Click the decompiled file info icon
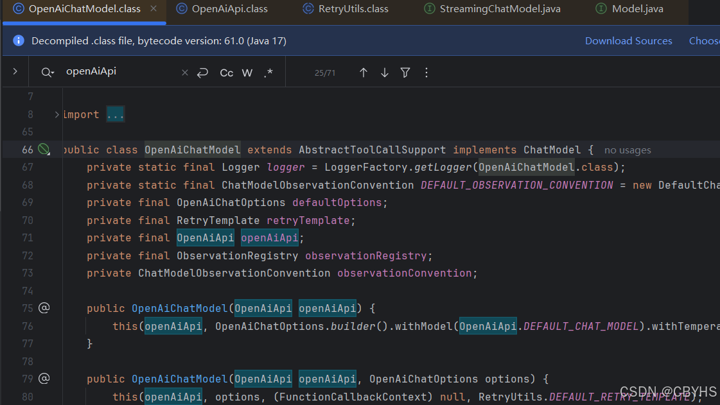Image resolution: width=720 pixels, height=405 pixels. tap(19, 41)
